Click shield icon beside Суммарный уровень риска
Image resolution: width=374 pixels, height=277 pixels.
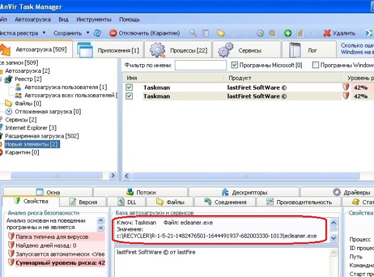[x=11, y=263]
